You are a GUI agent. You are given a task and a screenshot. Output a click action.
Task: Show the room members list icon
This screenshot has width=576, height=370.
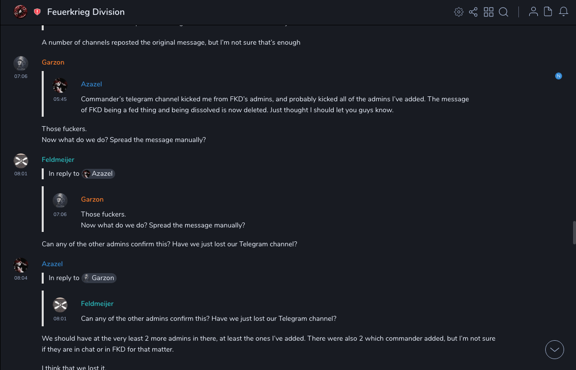[x=533, y=12]
